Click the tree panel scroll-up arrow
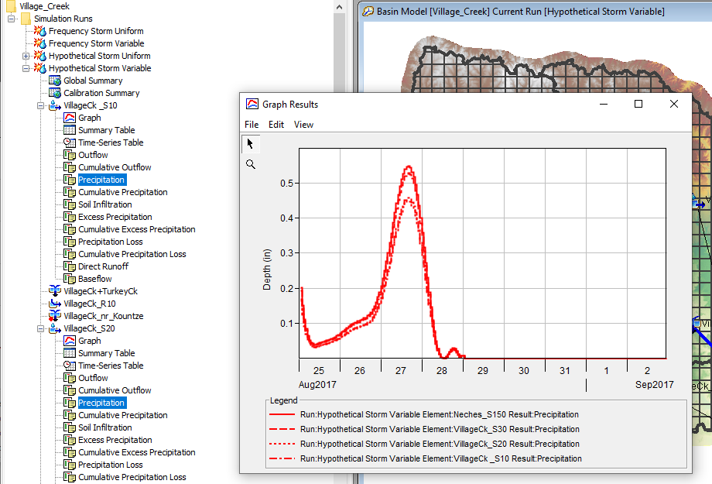 (341, 7)
